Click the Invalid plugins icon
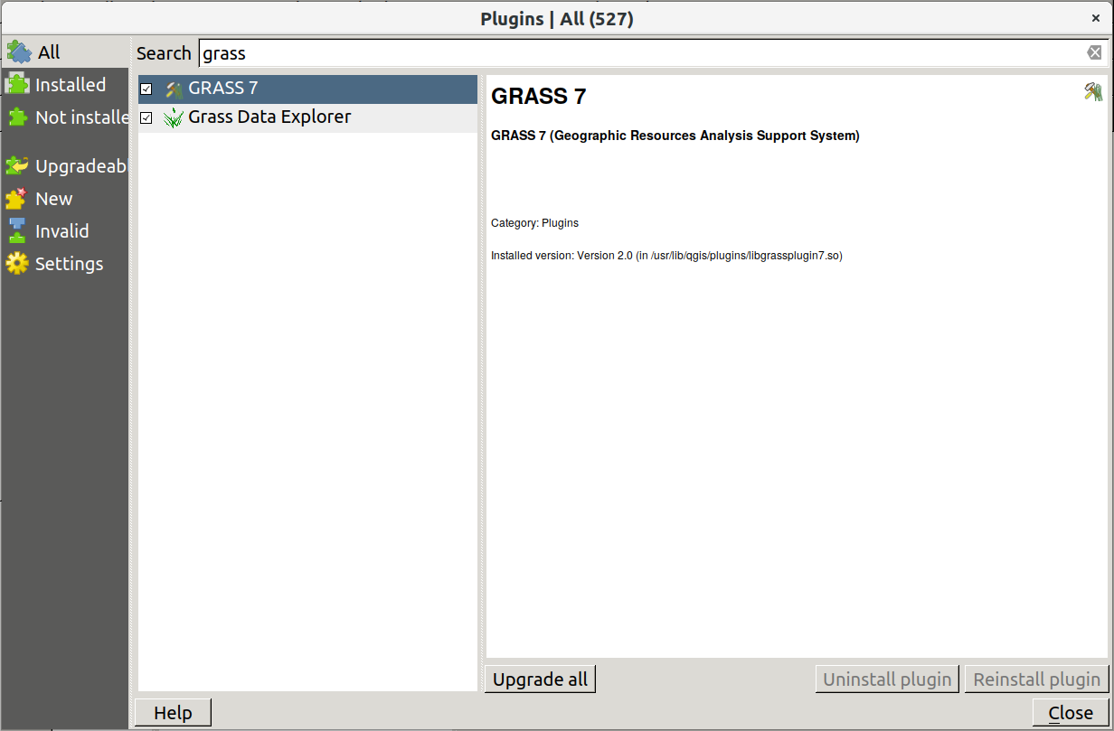 (17, 230)
